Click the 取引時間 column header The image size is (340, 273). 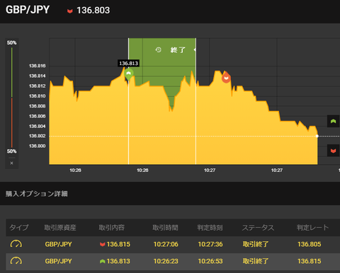(165, 228)
